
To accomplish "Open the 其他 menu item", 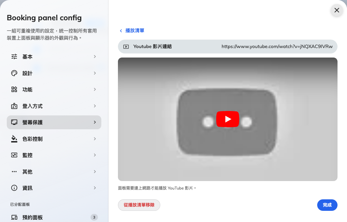I will [x=54, y=172].
